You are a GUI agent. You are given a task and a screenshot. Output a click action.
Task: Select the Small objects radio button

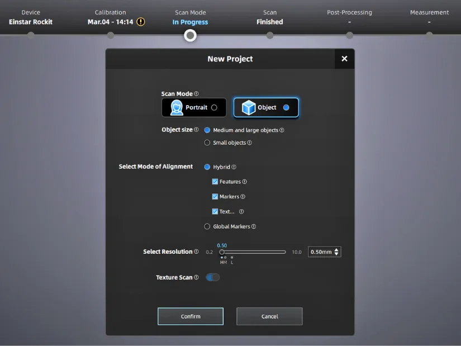[207, 143]
